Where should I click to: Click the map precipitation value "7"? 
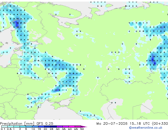point(63,65)
